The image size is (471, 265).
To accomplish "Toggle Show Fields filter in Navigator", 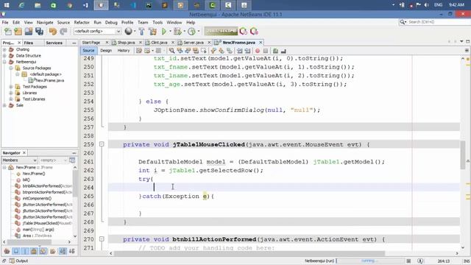I will pos(16,251).
